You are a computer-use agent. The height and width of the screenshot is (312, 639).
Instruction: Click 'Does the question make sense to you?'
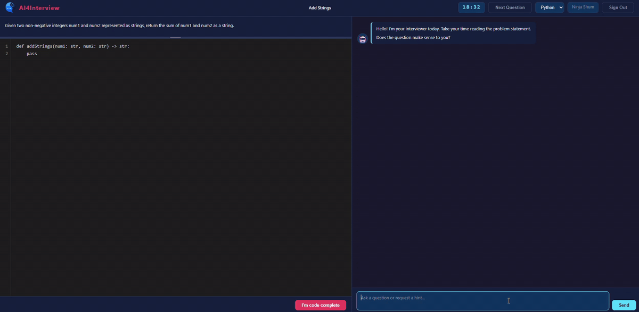click(413, 38)
